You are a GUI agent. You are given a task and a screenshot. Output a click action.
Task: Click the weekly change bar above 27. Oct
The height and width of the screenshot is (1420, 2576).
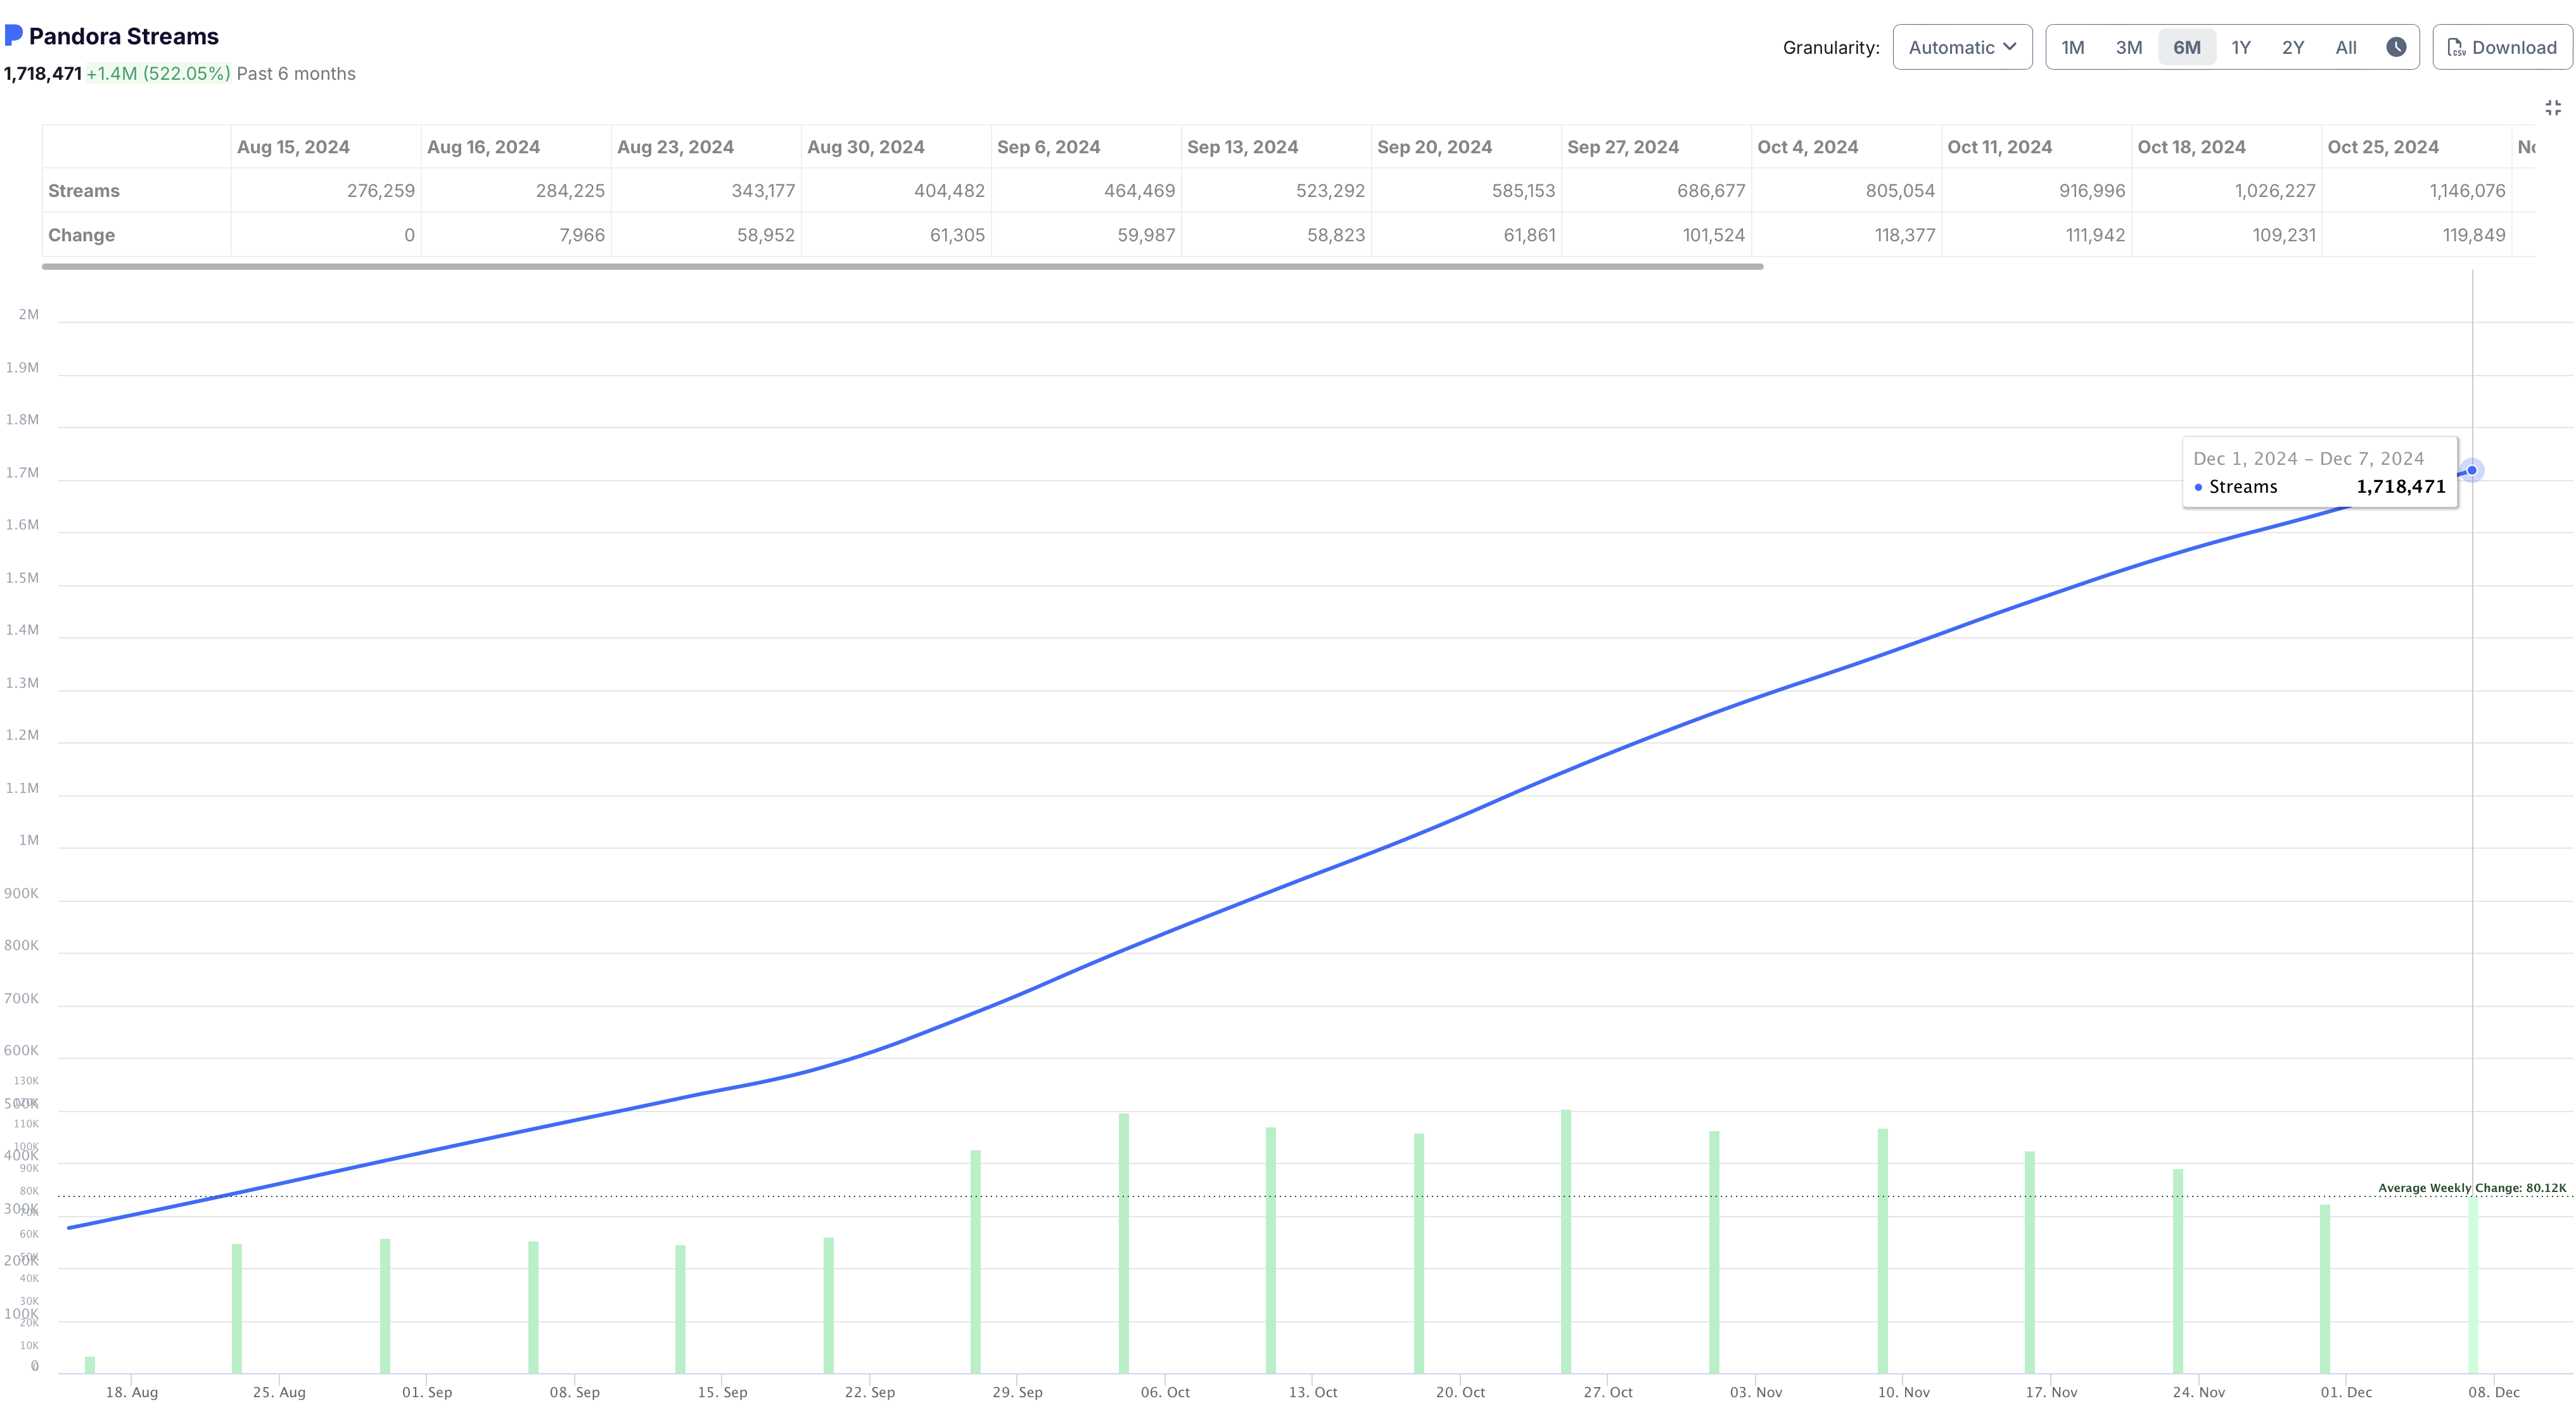click(1566, 1241)
